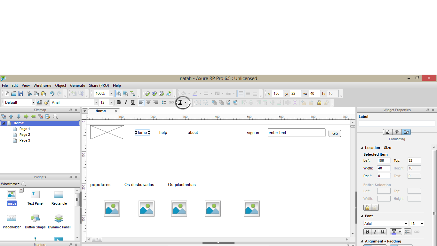The width and height of the screenshot is (437, 246).
Task: Click the Send to Back icon
Action: click(221, 102)
